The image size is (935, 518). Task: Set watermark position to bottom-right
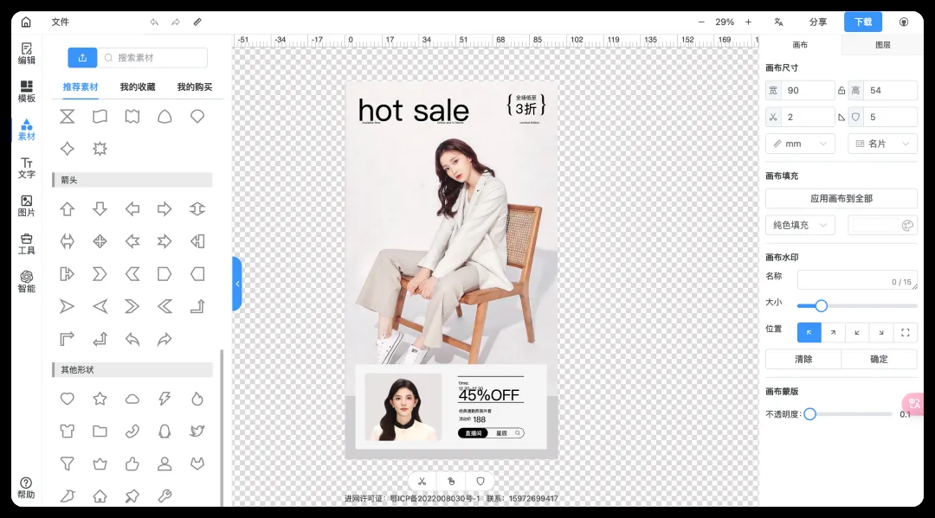[880, 333]
